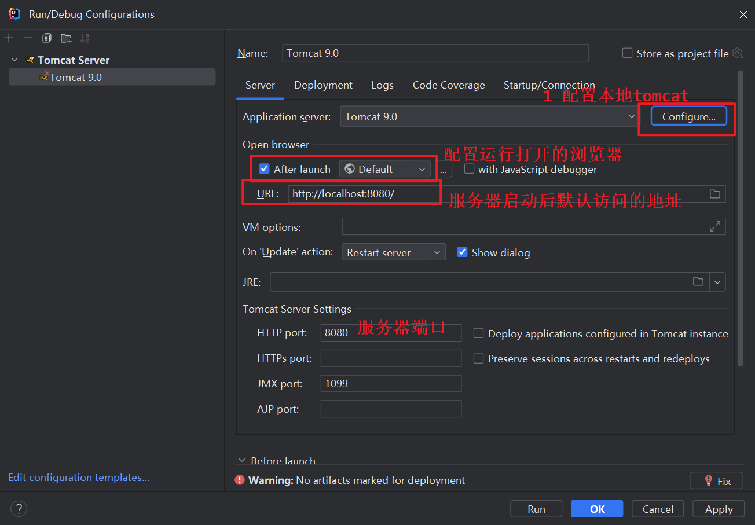Screen dimensions: 755x525
Task: Open Restart server update action dropdown
Action: [394, 252]
